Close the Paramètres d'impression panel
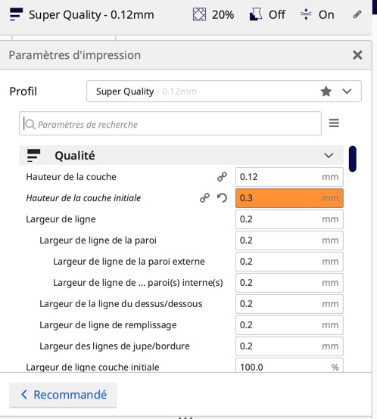Viewport: 377px width, 419px height. click(357, 55)
